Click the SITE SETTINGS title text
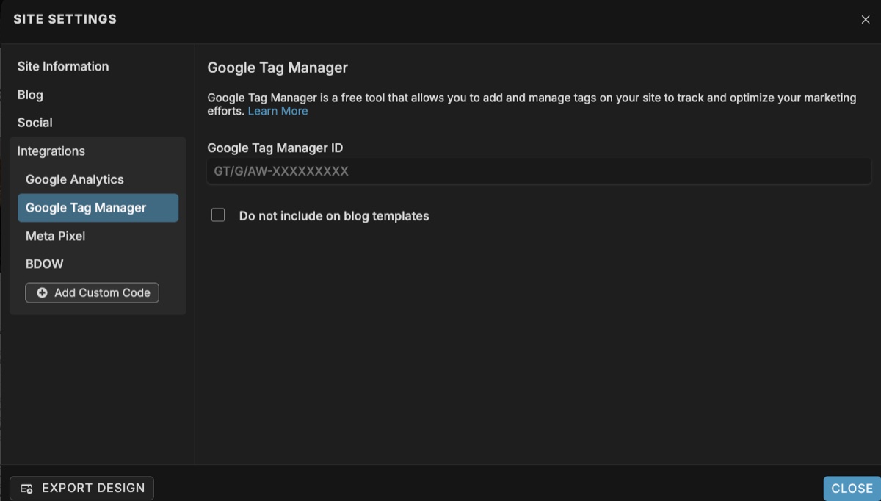This screenshot has height=501, width=881. [x=65, y=19]
